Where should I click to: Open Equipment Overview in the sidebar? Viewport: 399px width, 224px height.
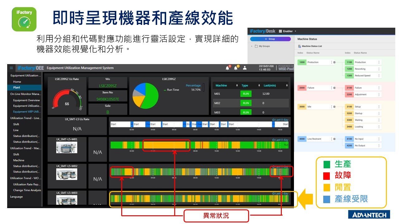coord(26,100)
